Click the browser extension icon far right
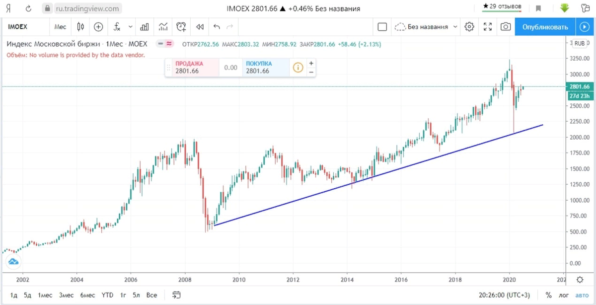Screen dimensions: 596x305 click(586, 8)
